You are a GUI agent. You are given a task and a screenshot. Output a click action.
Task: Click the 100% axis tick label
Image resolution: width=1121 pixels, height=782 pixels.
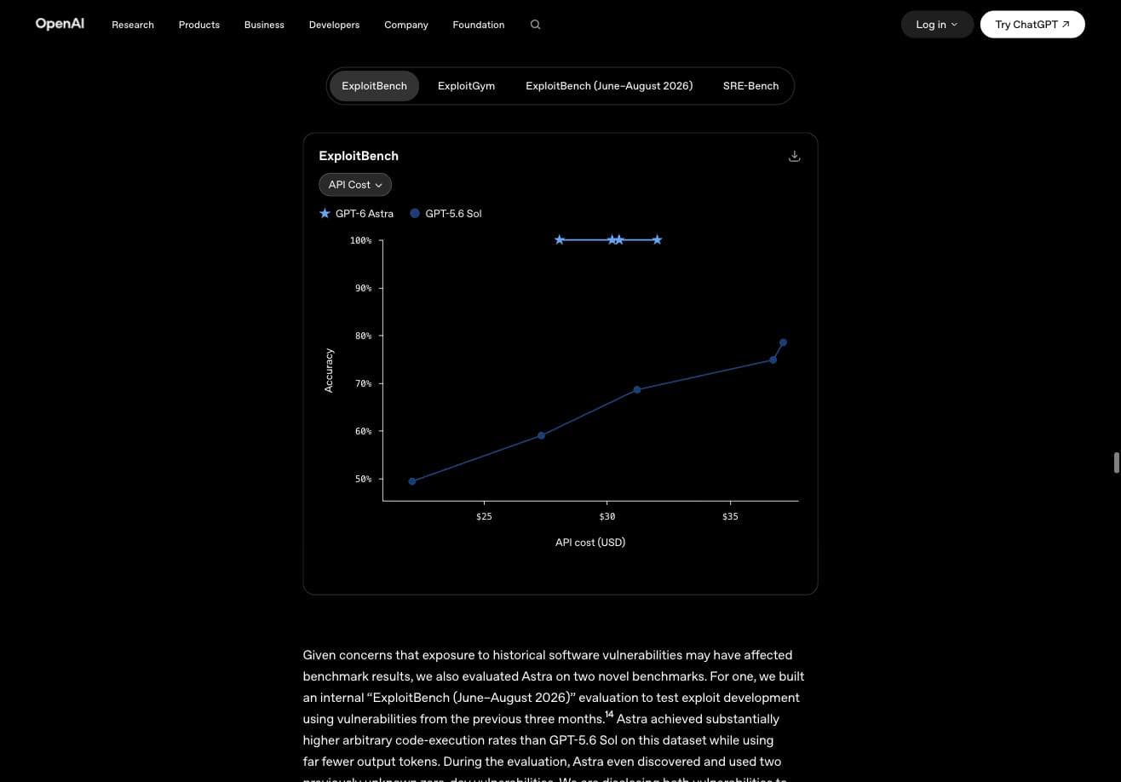coord(360,240)
